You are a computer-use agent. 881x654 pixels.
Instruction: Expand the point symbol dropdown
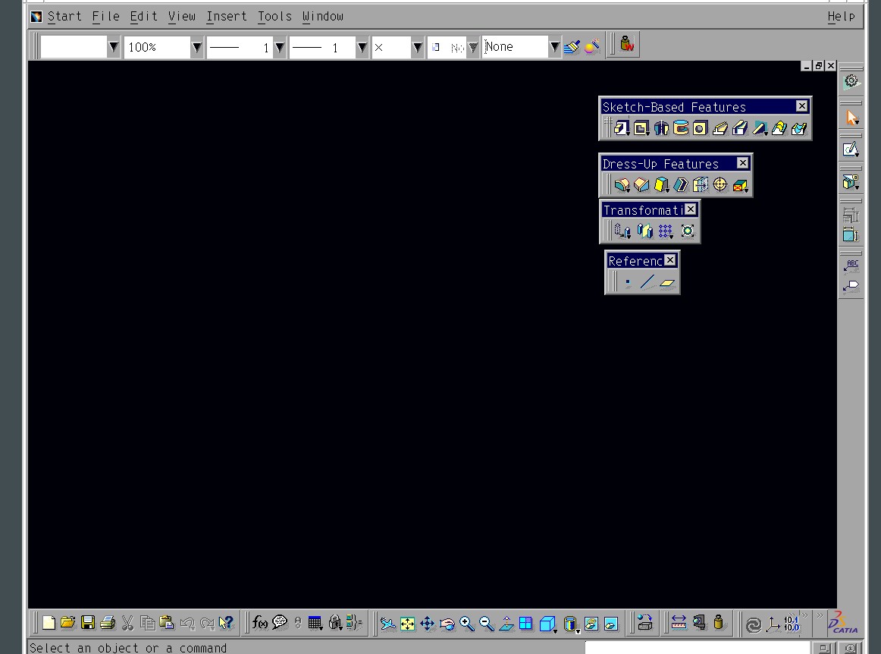(418, 47)
